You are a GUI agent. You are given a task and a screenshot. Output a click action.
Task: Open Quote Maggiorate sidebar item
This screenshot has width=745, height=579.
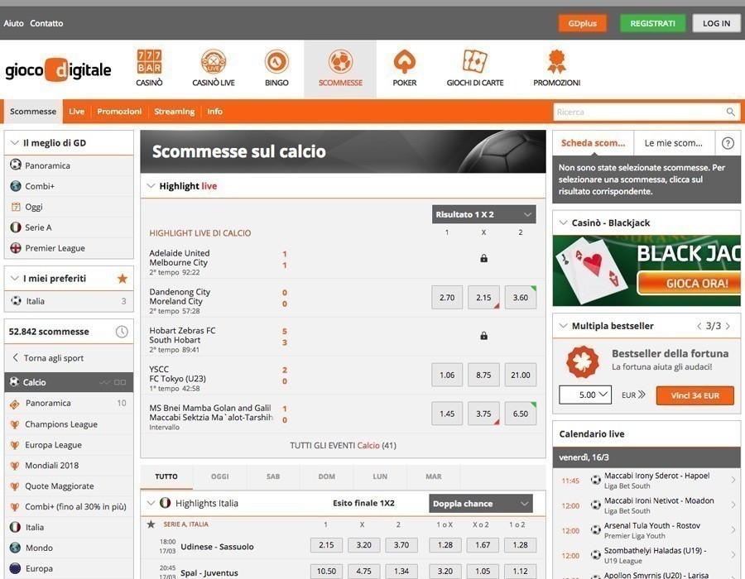(x=69, y=486)
